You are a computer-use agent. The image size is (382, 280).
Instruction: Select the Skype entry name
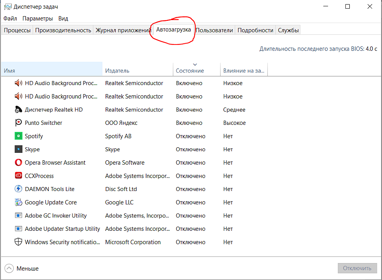click(32, 149)
